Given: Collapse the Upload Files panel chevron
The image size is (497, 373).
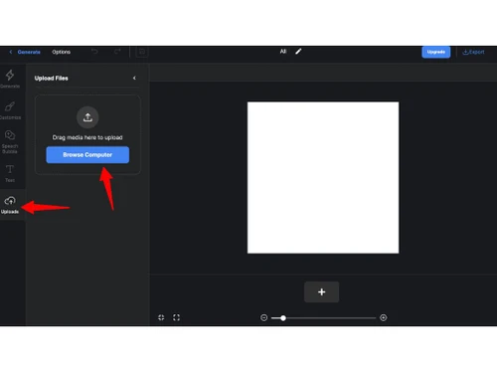Looking at the screenshot, I should [x=134, y=78].
